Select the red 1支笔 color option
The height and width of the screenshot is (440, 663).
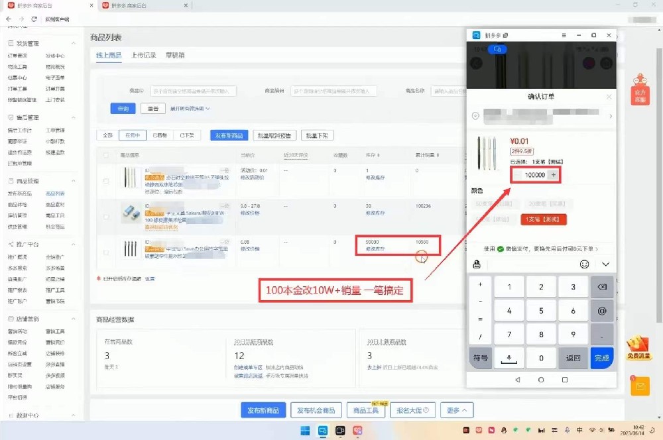542,219
